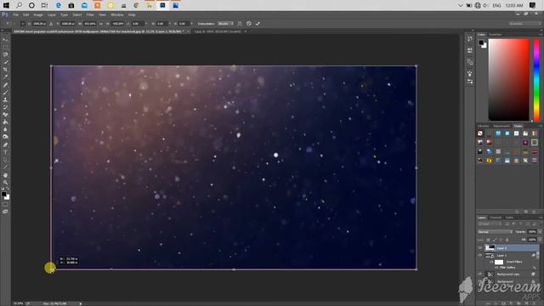This screenshot has height=306, width=544.
Task: Click the foreground color swatch in toolbox
Action: point(3,195)
